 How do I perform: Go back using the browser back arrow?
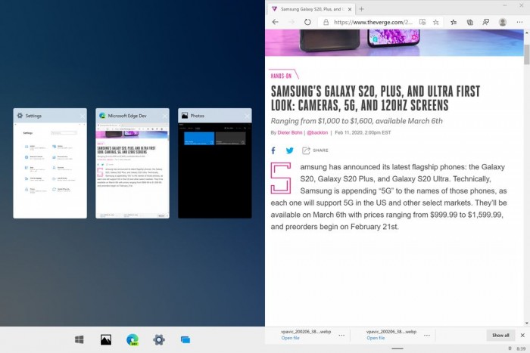276,23
